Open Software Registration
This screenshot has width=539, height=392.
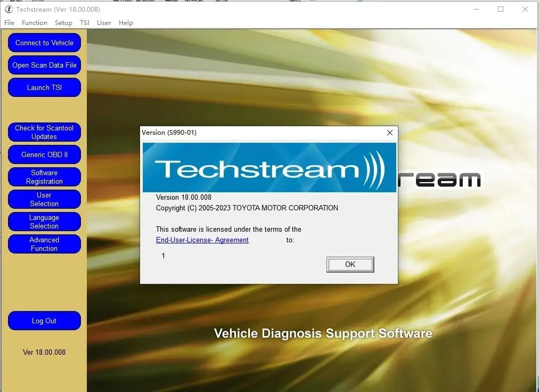(x=44, y=177)
